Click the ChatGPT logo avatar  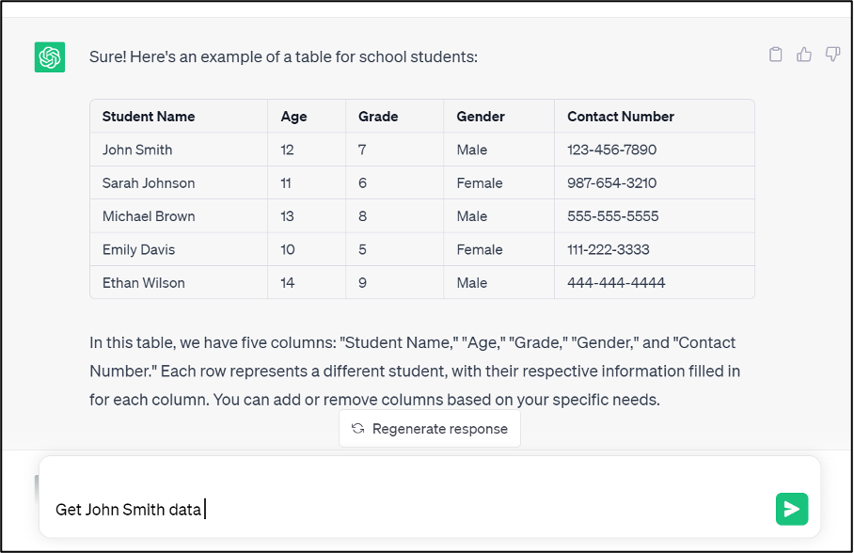click(x=50, y=57)
